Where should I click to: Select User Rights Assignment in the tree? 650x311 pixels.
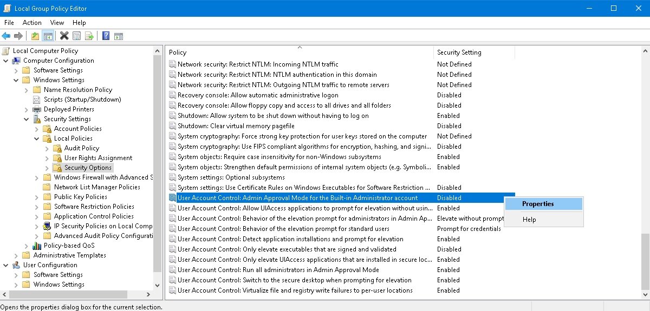coord(98,158)
